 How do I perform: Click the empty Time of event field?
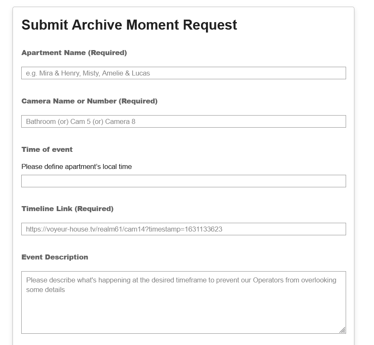pos(183,181)
